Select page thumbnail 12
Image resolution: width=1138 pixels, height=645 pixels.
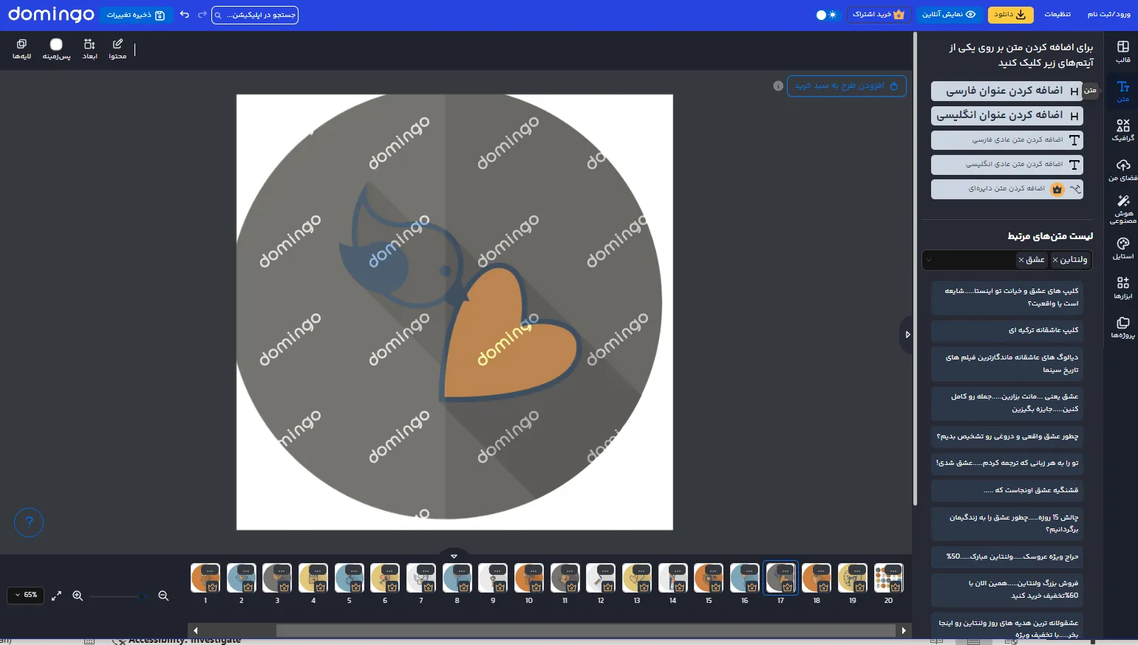click(601, 578)
